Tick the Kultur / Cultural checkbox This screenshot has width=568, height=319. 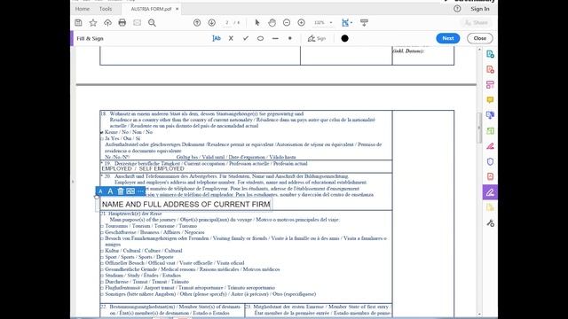[102, 251]
